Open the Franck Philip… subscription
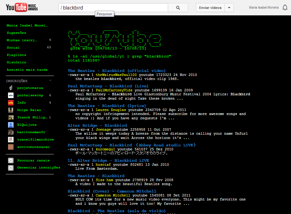Image resolution: width=291 pixels, height=214 pixels. click(32, 117)
